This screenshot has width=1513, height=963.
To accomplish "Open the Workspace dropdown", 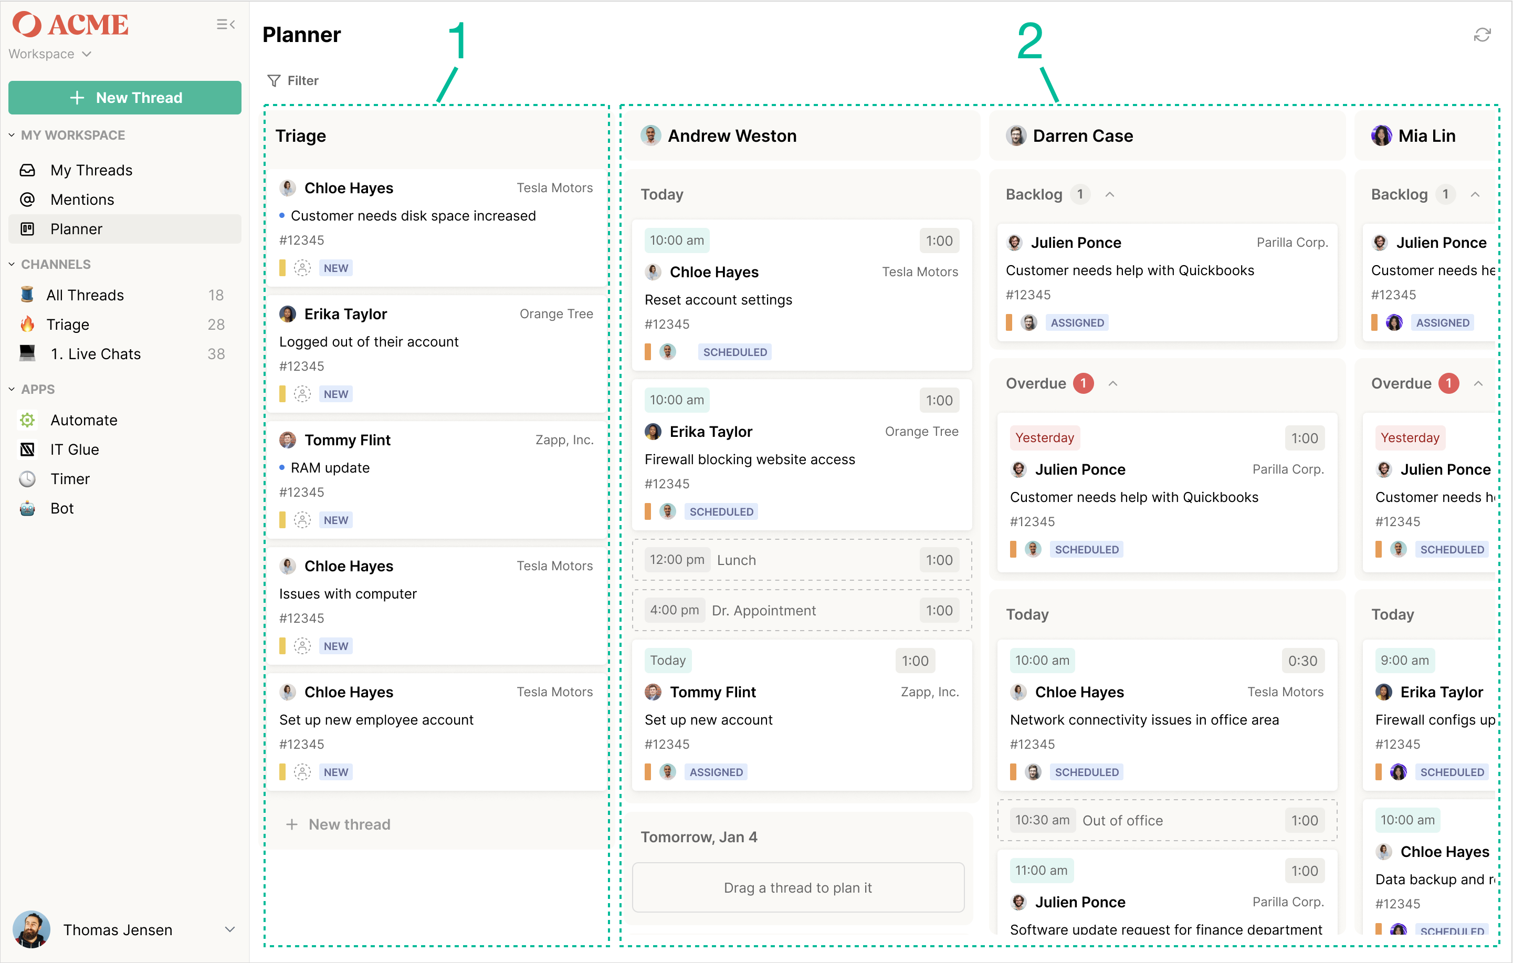I will click(50, 54).
